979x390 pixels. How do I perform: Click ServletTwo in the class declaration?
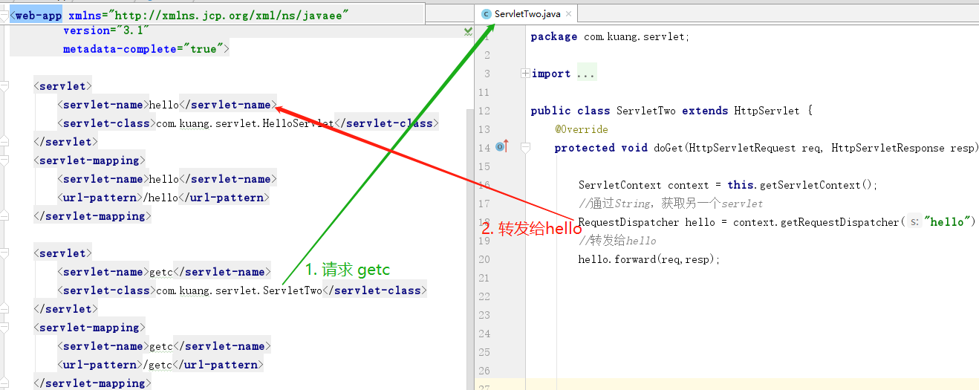[x=646, y=111]
